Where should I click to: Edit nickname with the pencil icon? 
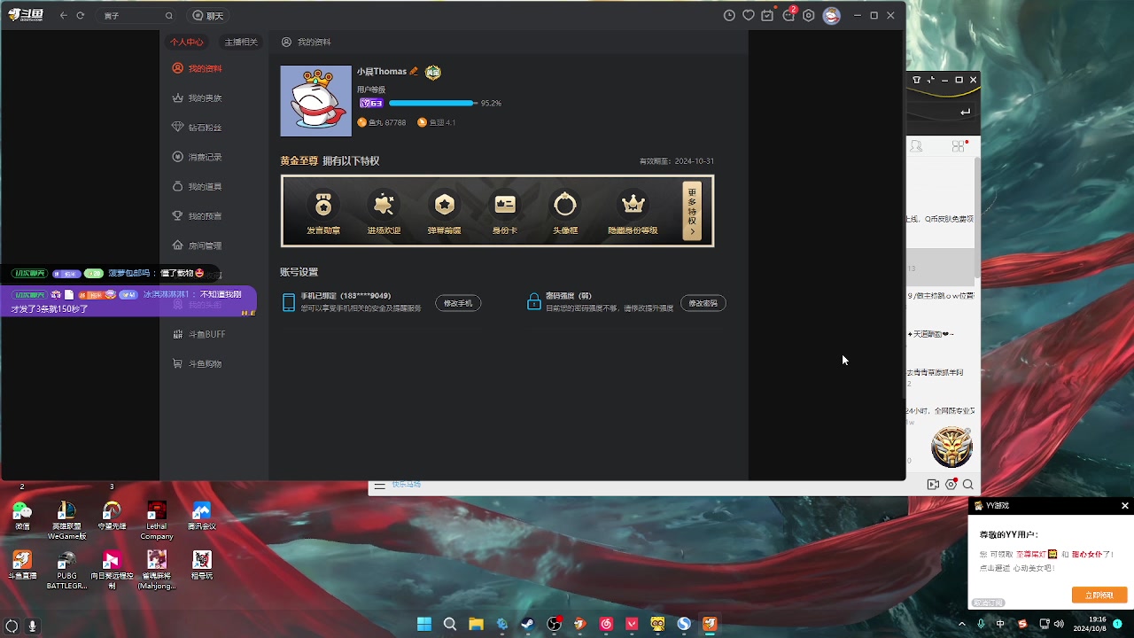[414, 71]
